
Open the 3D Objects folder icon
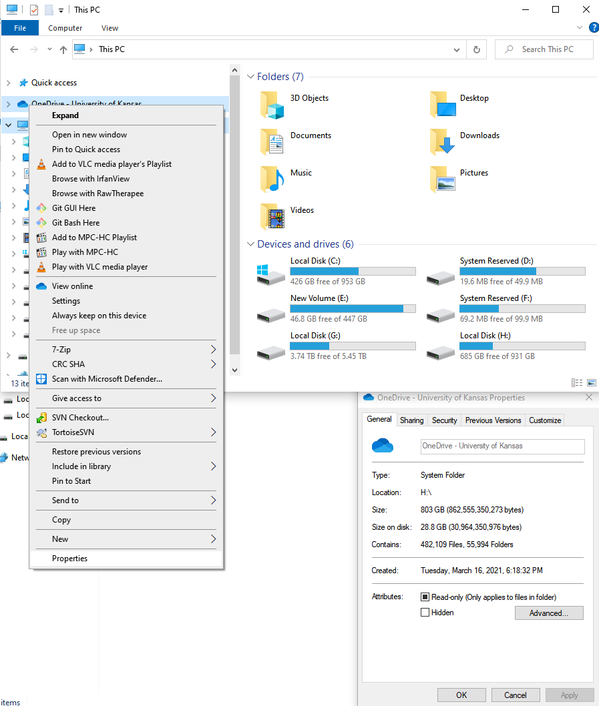pos(272,105)
